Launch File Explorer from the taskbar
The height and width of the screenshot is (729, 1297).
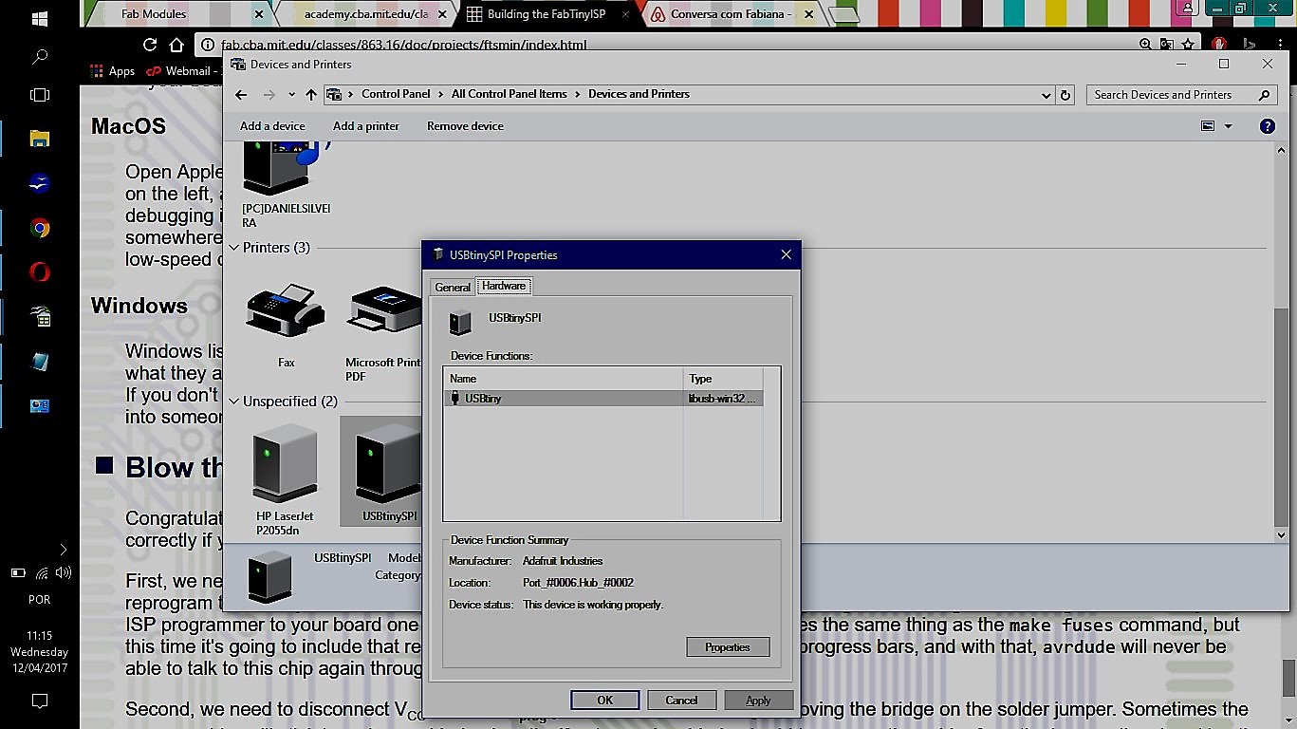pos(40,139)
